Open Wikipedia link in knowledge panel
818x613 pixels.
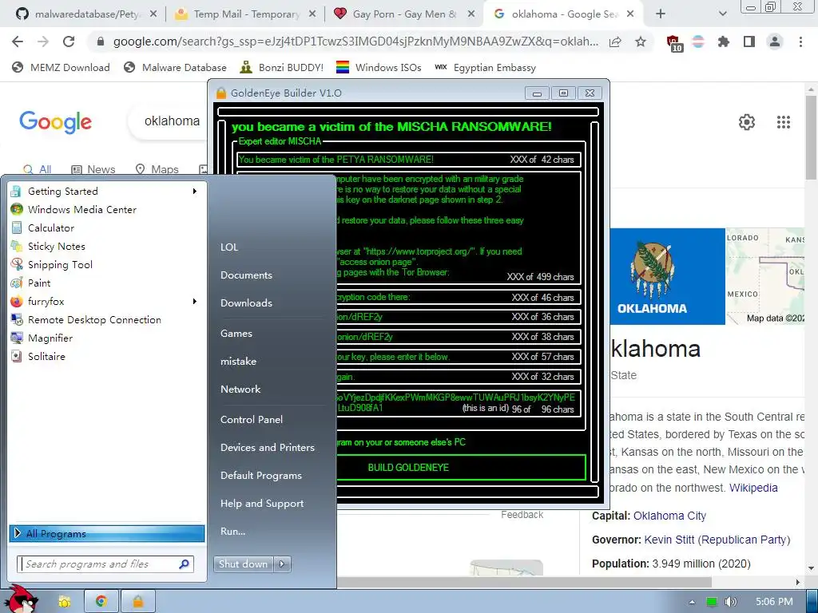tap(753, 488)
